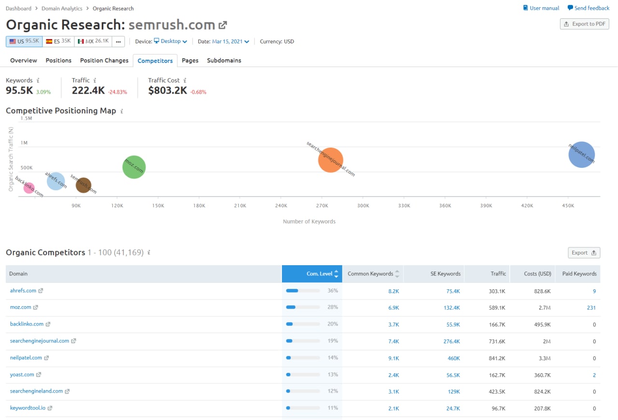The height and width of the screenshot is (420, 618).
Task: Go to Domain Analytics breadcrumb
Action: click(x=62, y=8)
